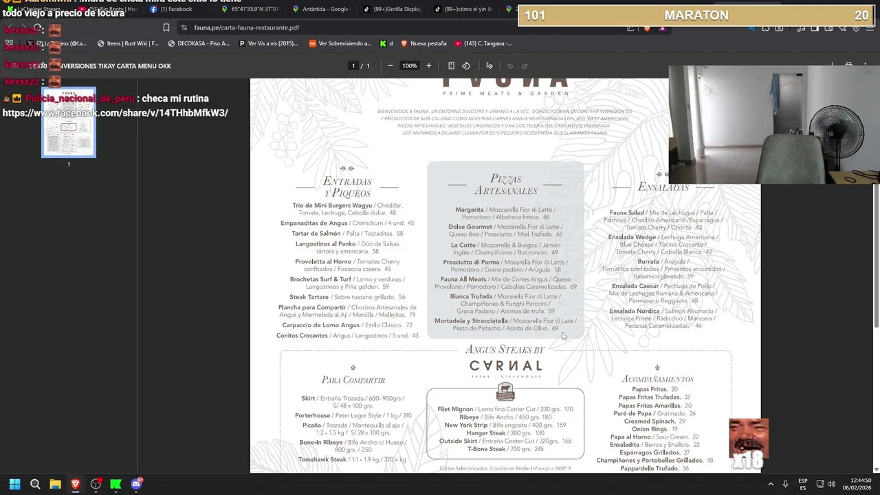The width and height of the screenshot is (880, 495).
Task: Click 'Papas Fritas Trufadas.' side dish text
Action: click(650, 397)
